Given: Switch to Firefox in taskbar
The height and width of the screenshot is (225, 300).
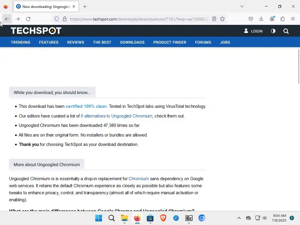Looking at the screenshot, I should [137, 218].
